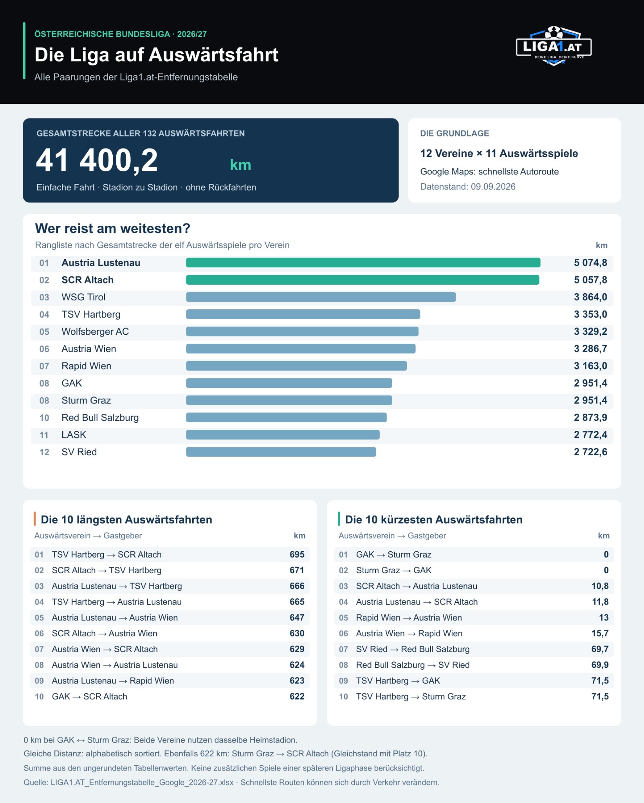Click the "Datenstand: 09.09.2026" date
644x803 pixels.
point(468,187)
